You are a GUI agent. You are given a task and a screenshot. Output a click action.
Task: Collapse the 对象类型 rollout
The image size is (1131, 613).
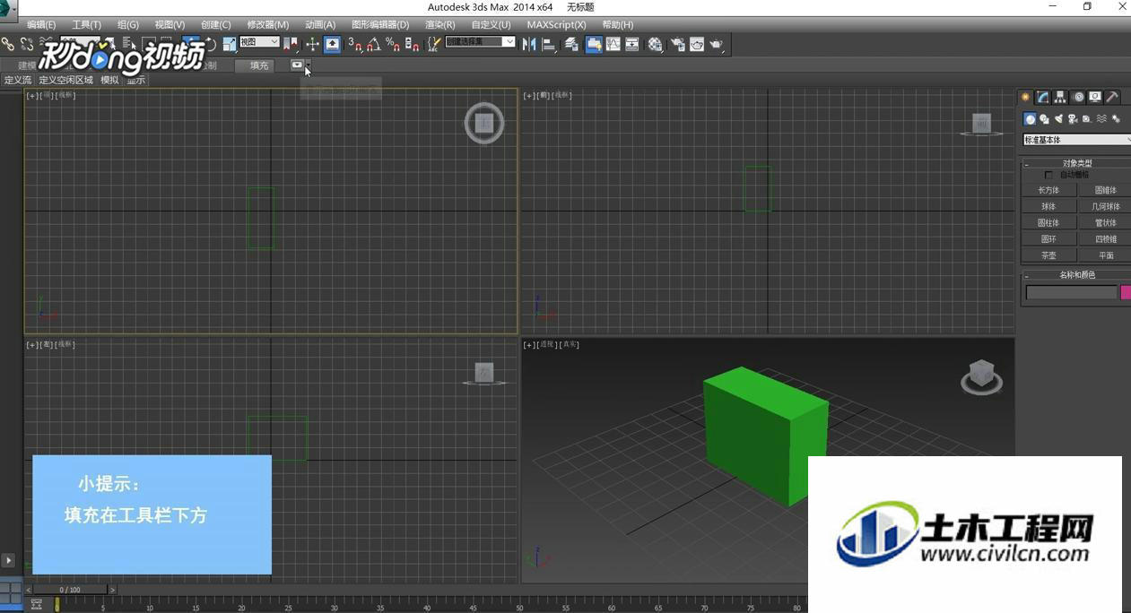click(1076, 163)
